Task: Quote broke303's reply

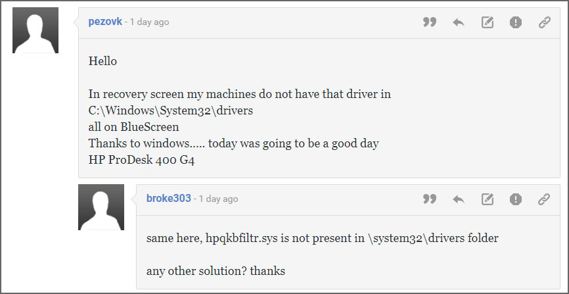Action: [x=430, y=199]
